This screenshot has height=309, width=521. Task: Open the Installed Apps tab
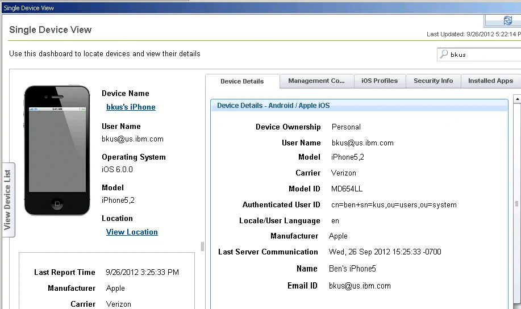[490, 81]
